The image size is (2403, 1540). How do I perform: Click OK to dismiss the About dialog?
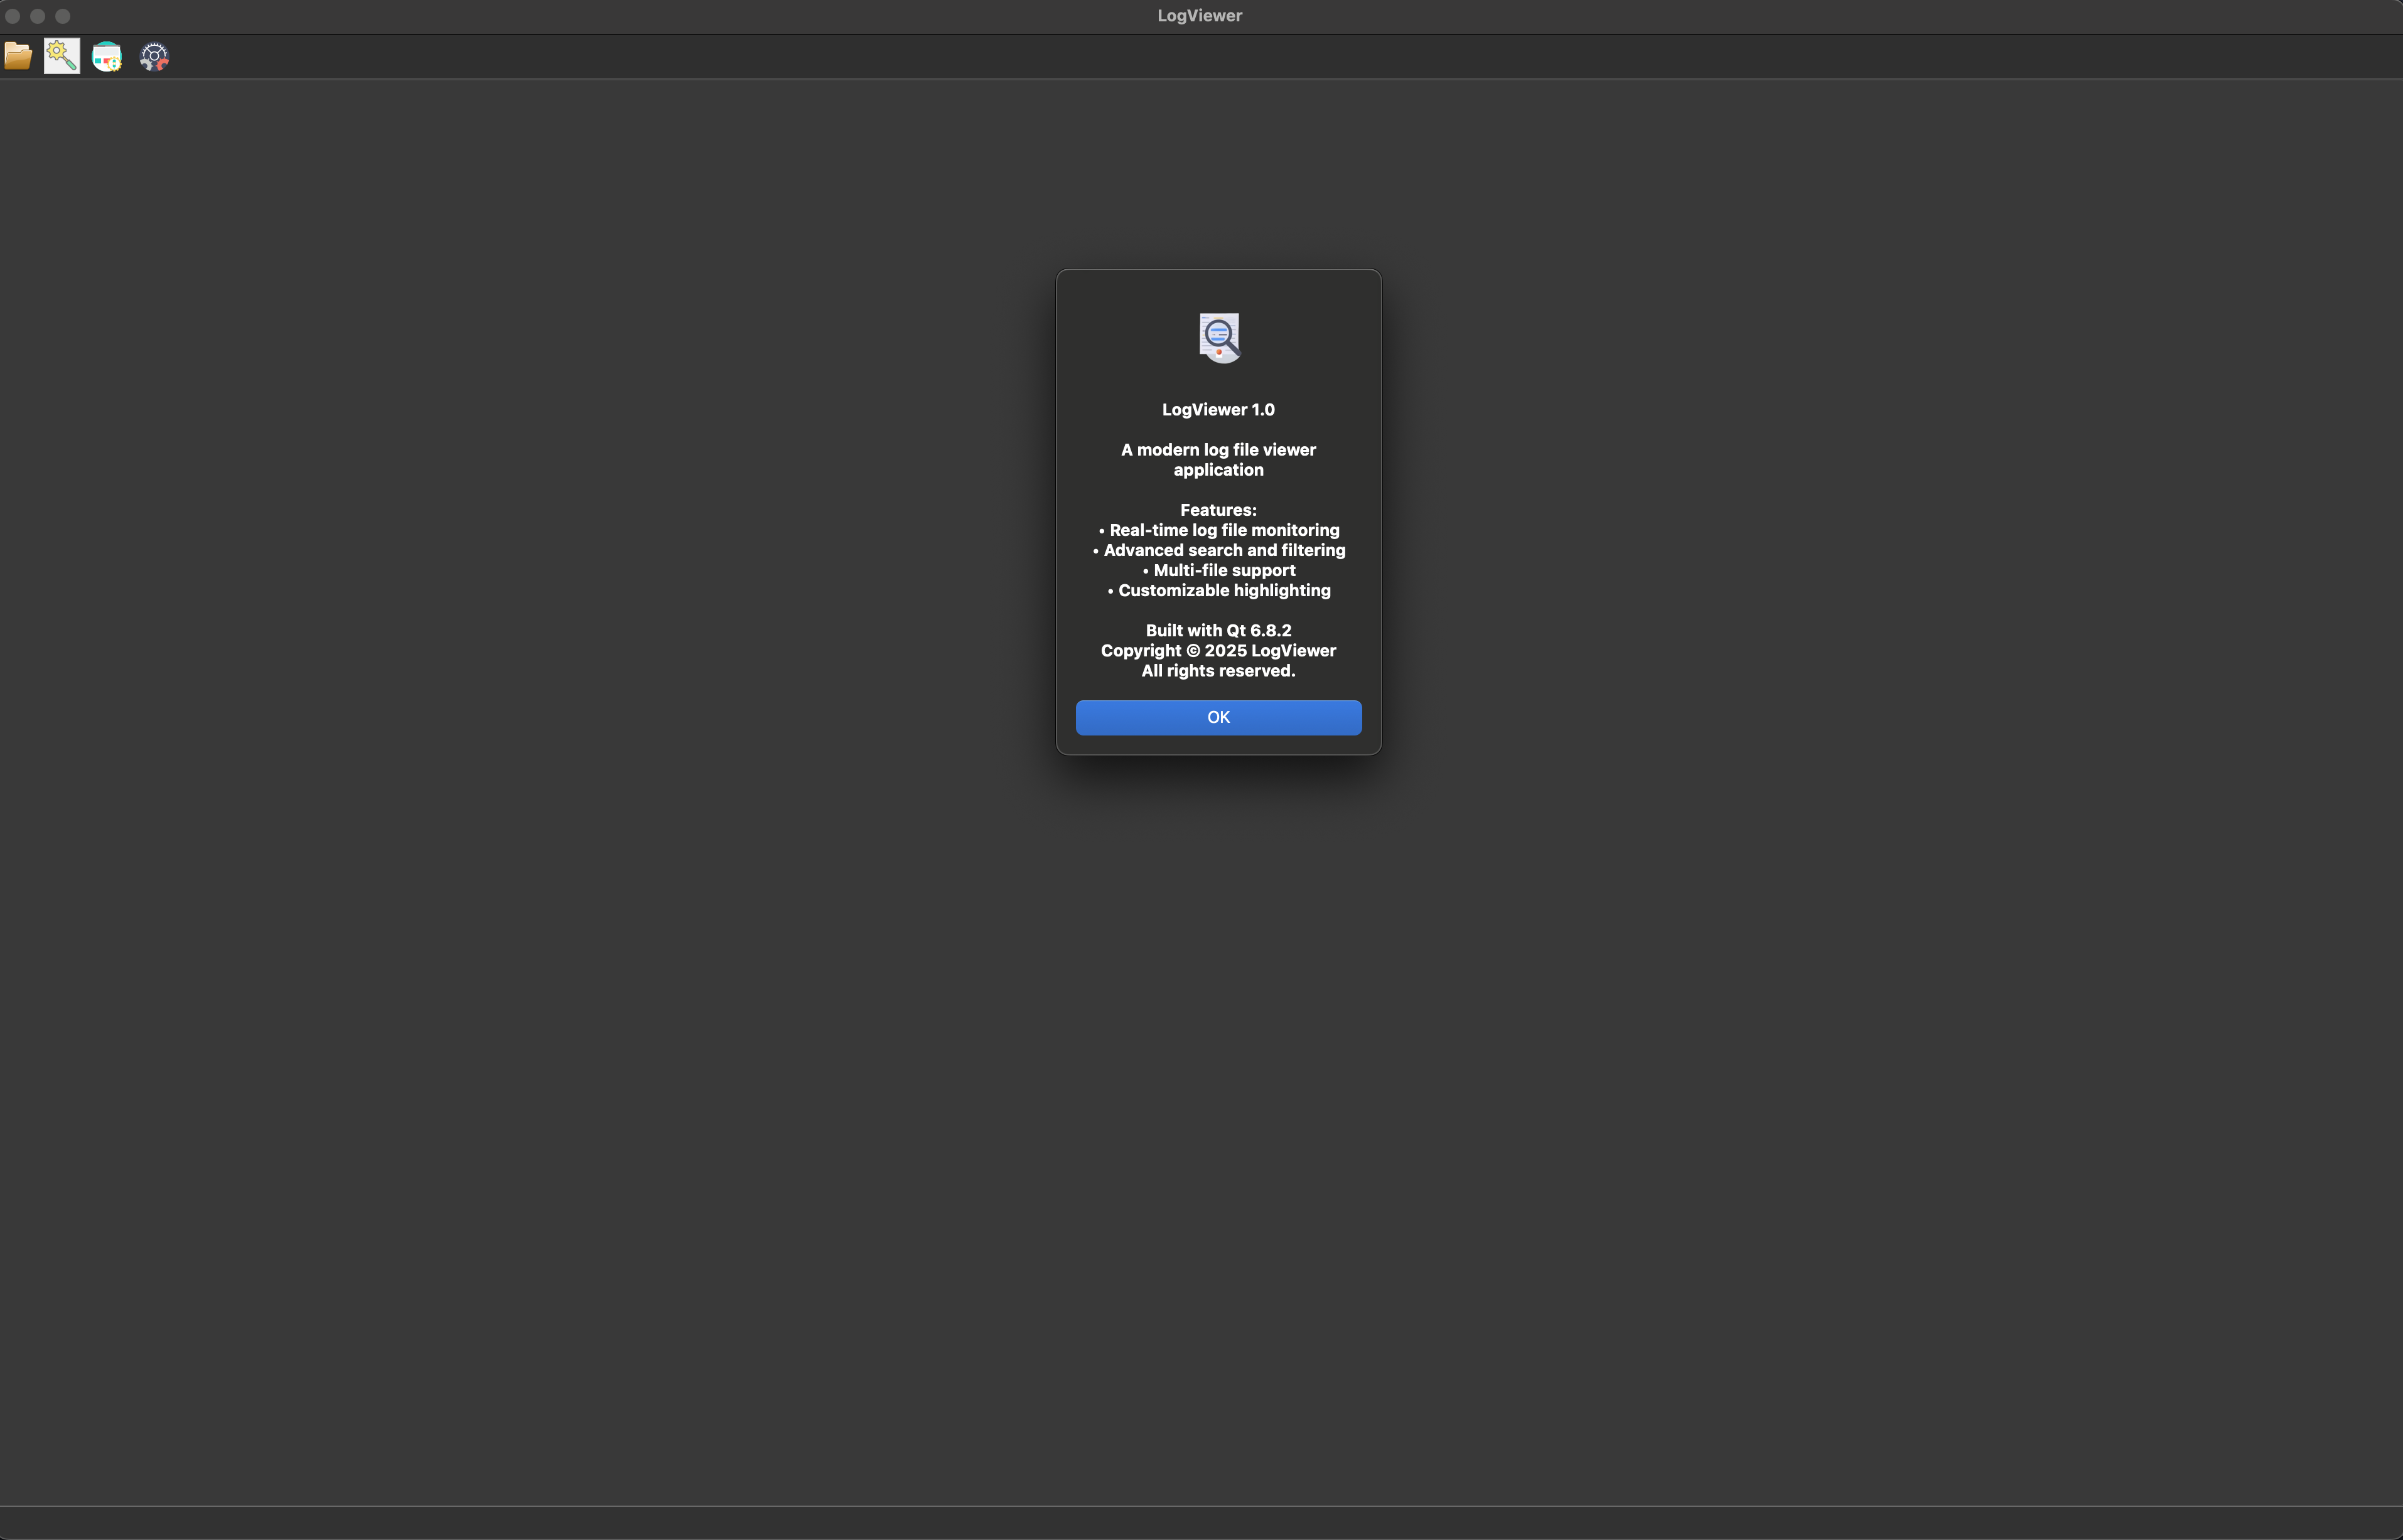(x=1218, y=717)
